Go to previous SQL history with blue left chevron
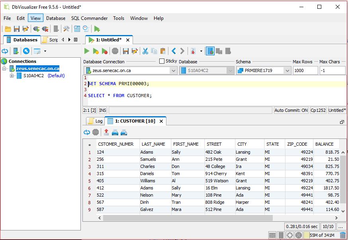Image resolution: width=348 pixels, height=240 pixels. [174, 51]
